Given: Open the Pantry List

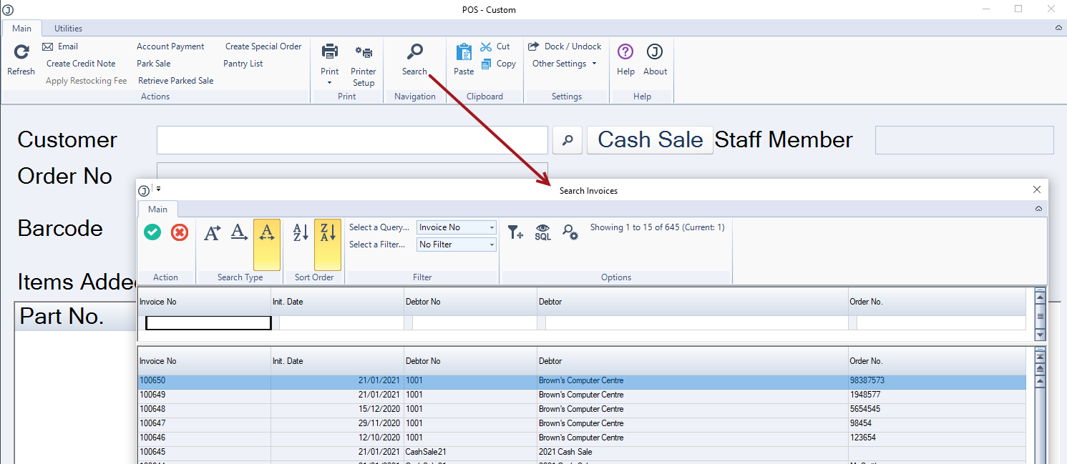Looking at the screenshot, I should pos(243,64).
